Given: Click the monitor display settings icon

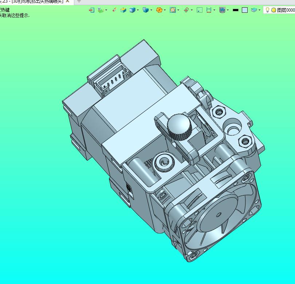Looking at the screenshot, I should [x=223, y=10].
